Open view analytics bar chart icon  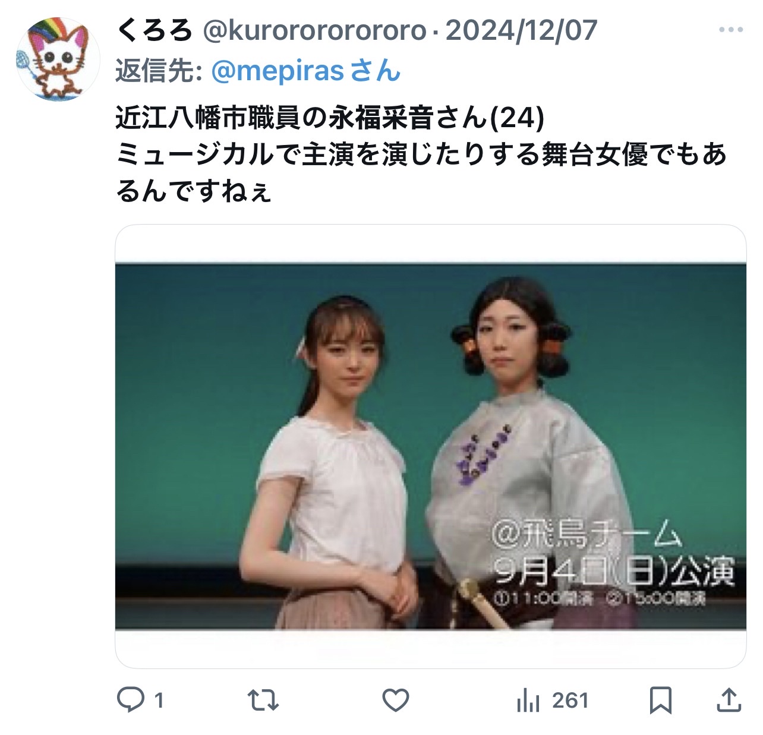coord(528,701)
